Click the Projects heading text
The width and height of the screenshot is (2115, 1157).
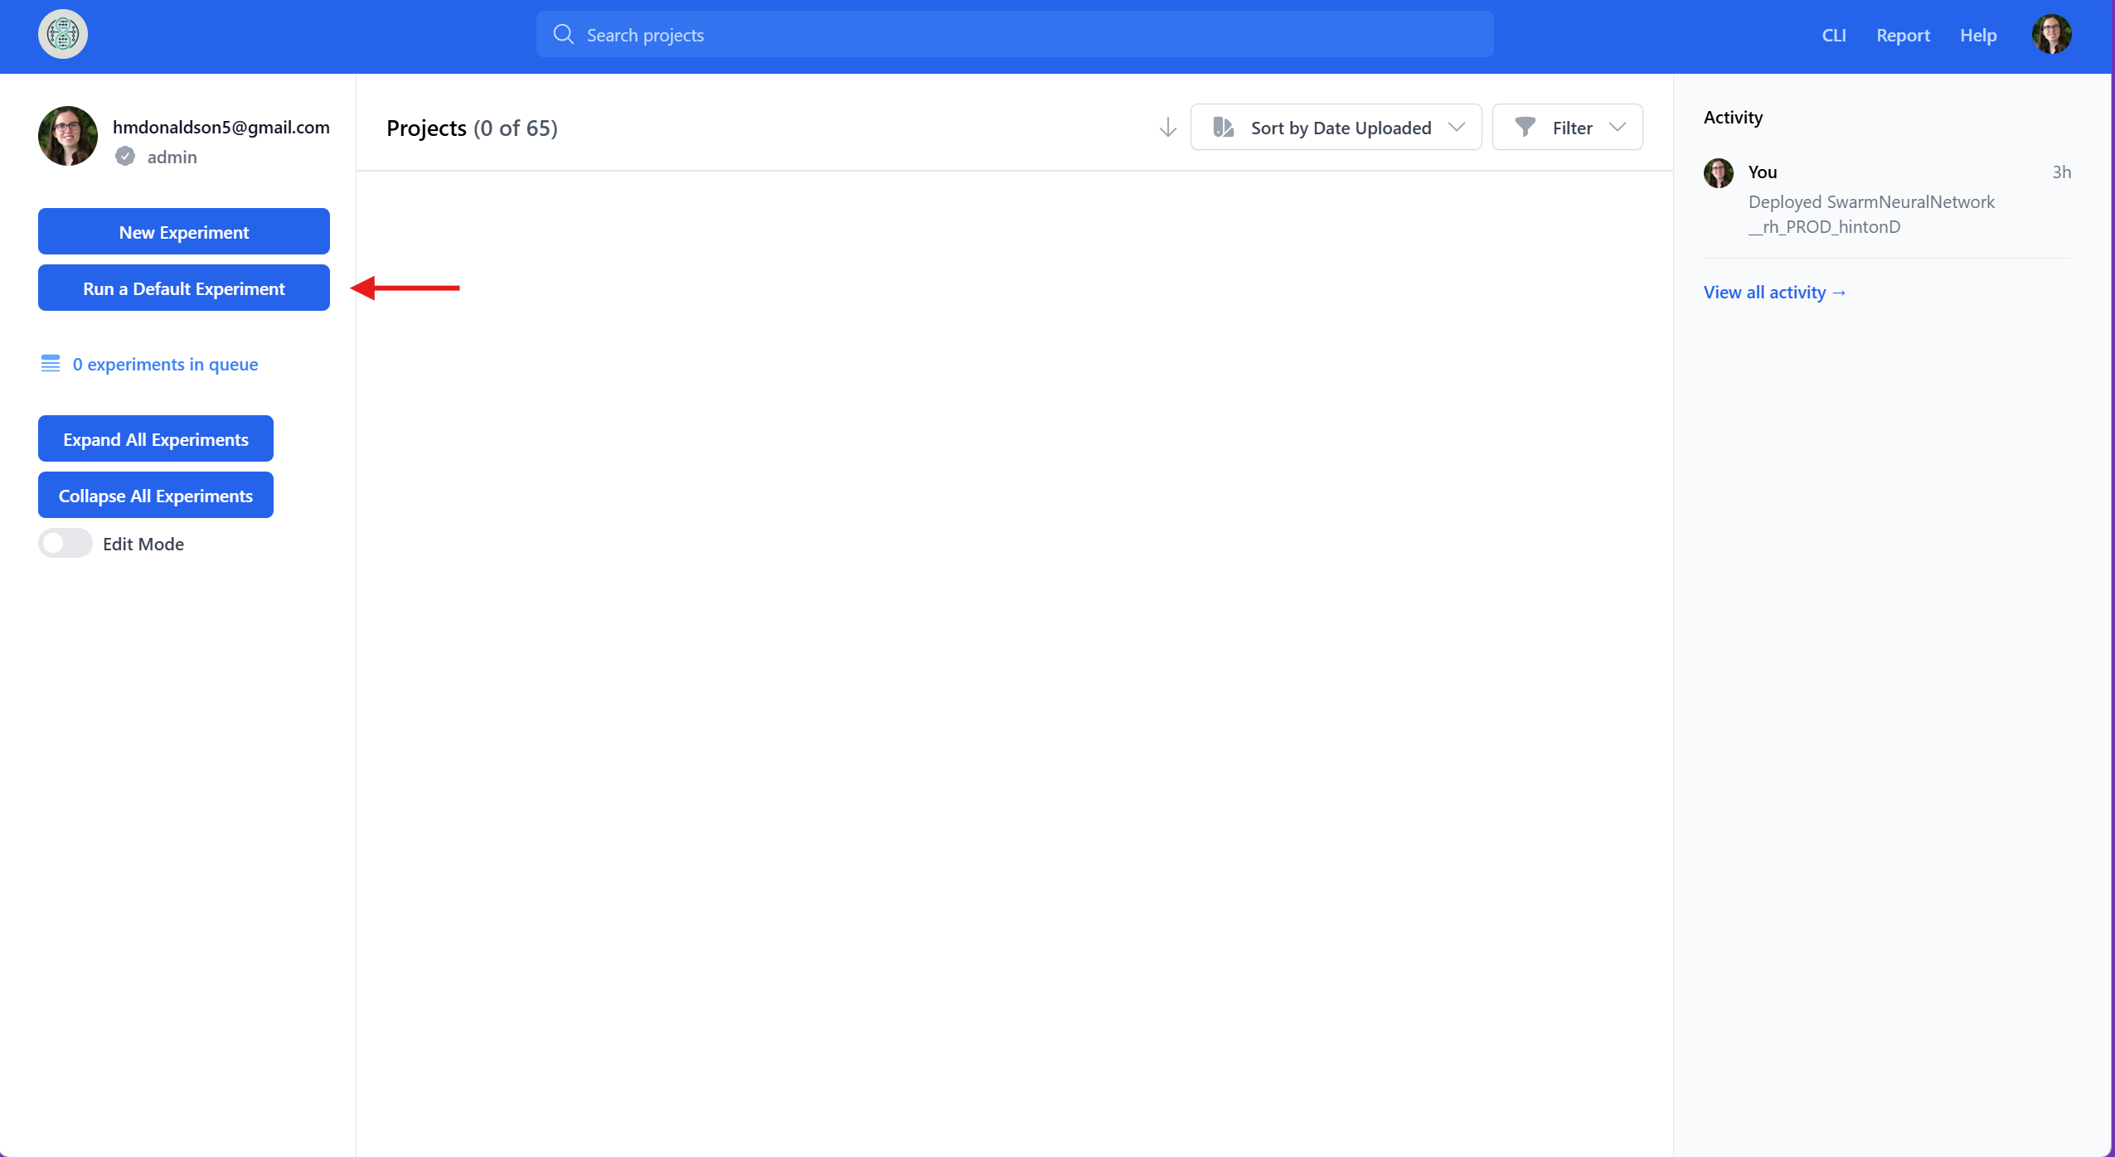tap(426, 128)
